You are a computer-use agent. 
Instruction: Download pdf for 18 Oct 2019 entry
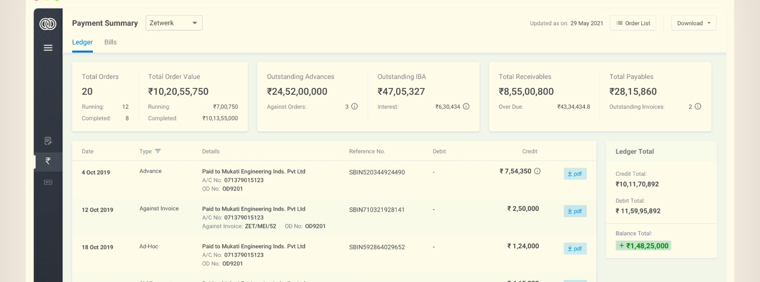tap(575, 249)
